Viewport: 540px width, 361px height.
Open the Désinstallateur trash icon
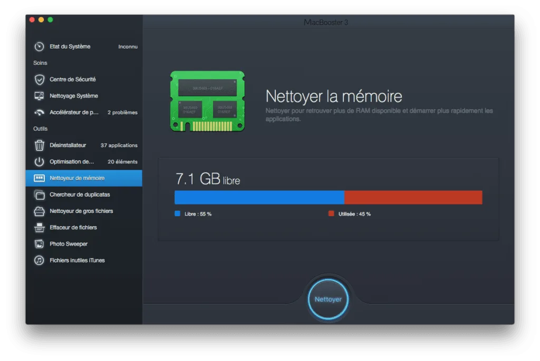click(40, 145)
